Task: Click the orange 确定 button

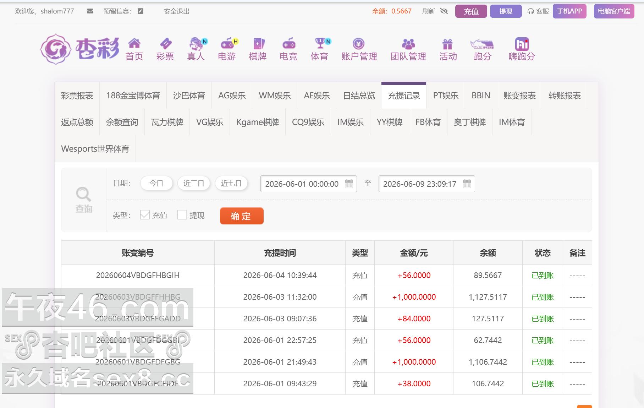Action: [242, 216]
